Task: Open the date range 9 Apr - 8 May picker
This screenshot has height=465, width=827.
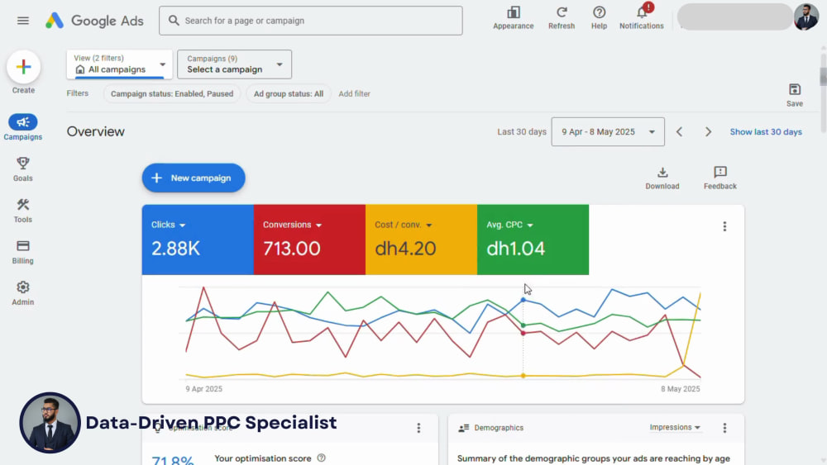Action: pyautogui.click(x=608, y=131)
